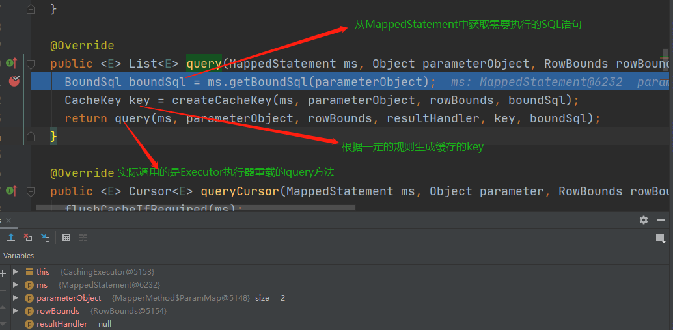This screenshot has width=673, height=330.
Task: Click the closing brace of query method
Action: [x=53, y=137]
